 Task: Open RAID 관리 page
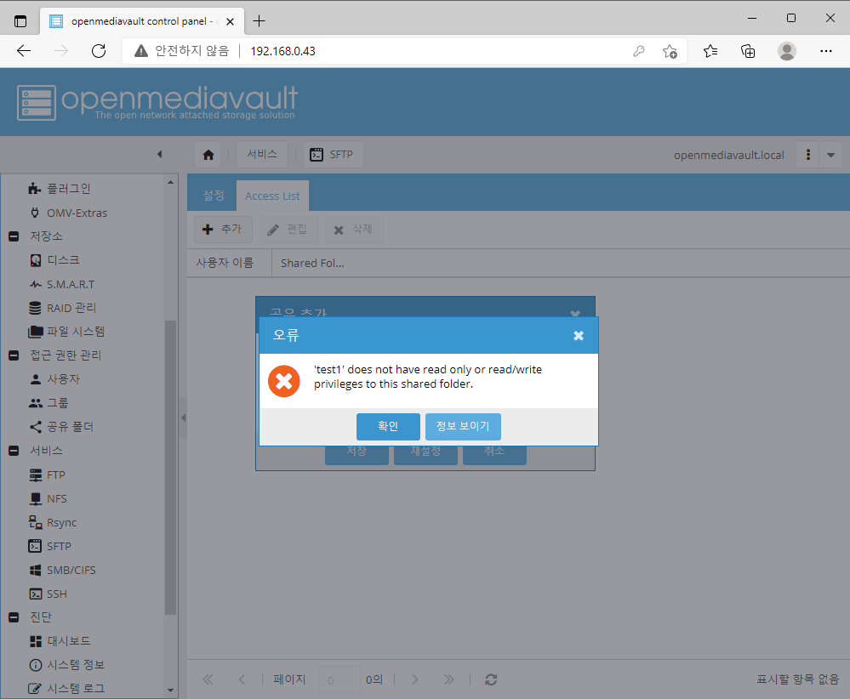point(63,308)
